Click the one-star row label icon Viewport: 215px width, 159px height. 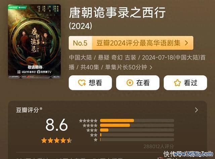[x=95, y=140]
